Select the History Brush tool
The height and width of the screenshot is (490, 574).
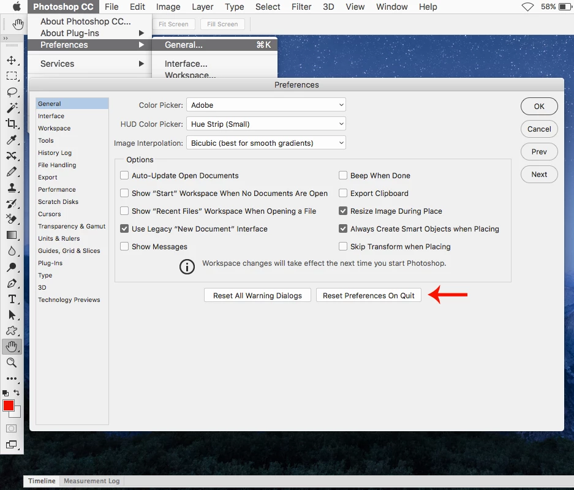(x=12, y=203)
